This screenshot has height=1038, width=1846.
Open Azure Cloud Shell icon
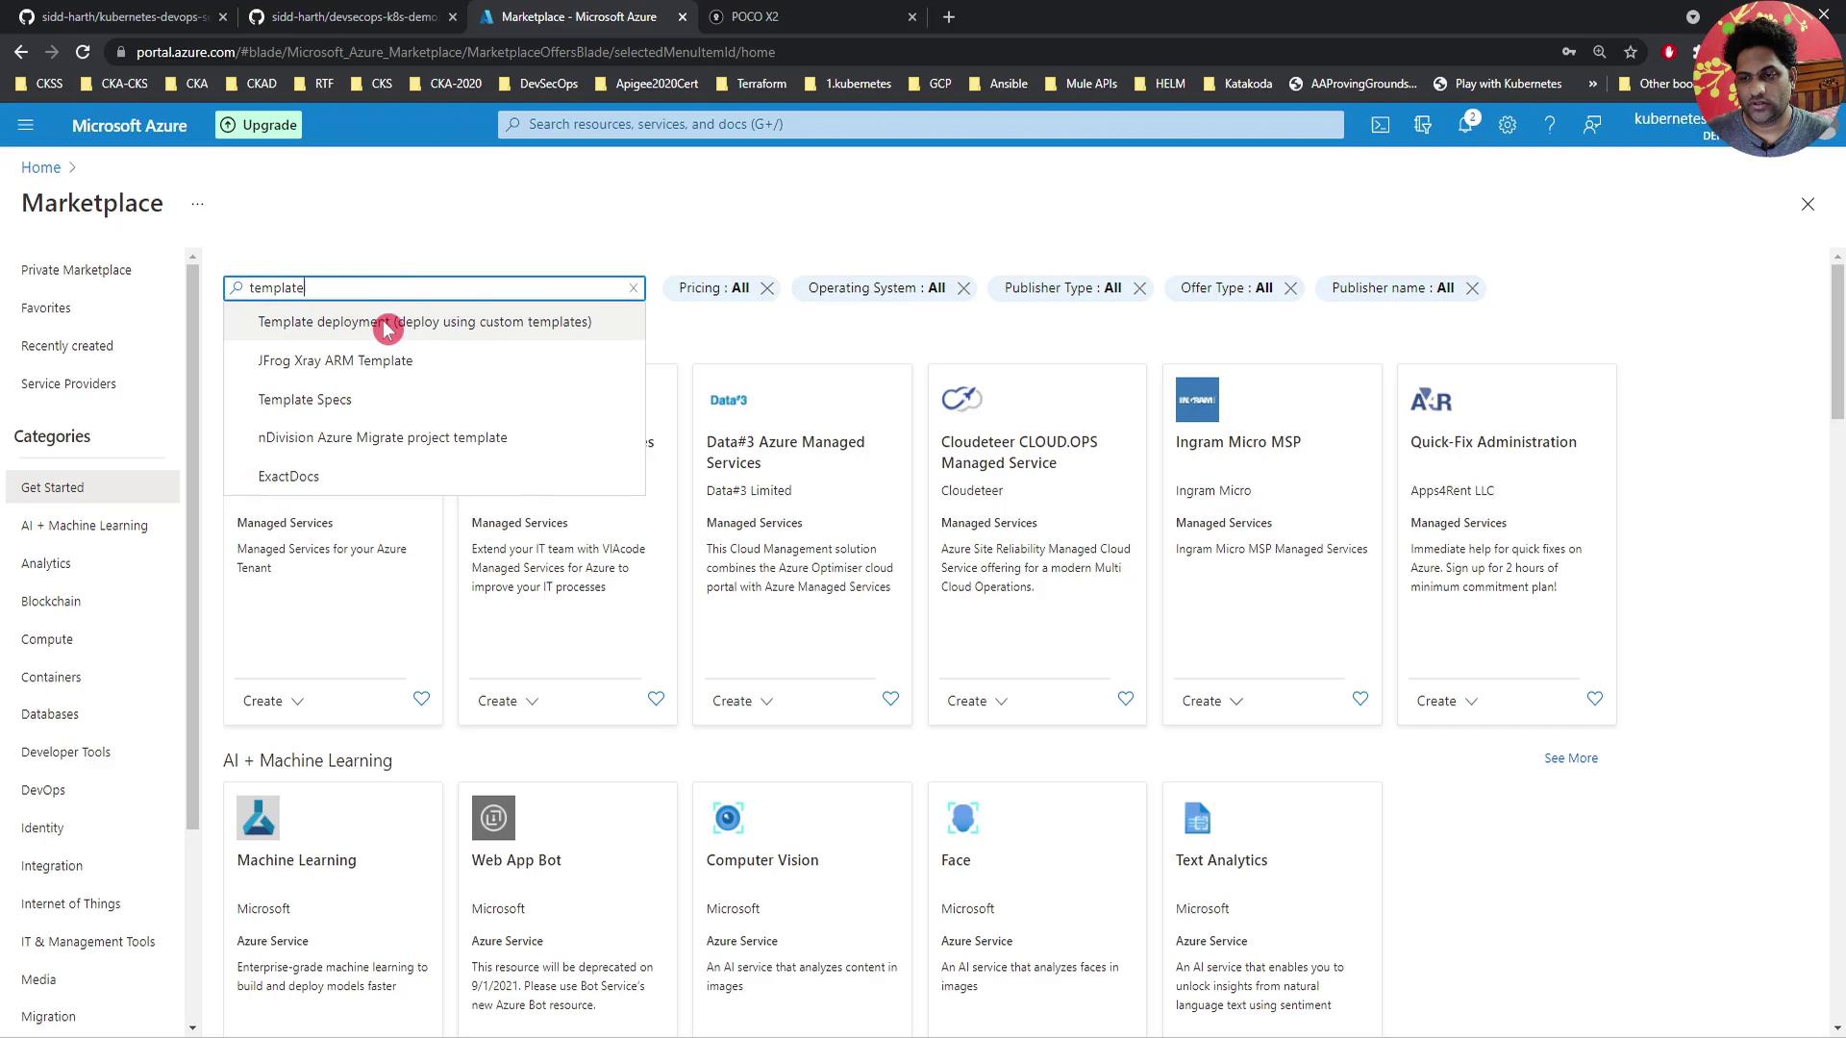1381,125
